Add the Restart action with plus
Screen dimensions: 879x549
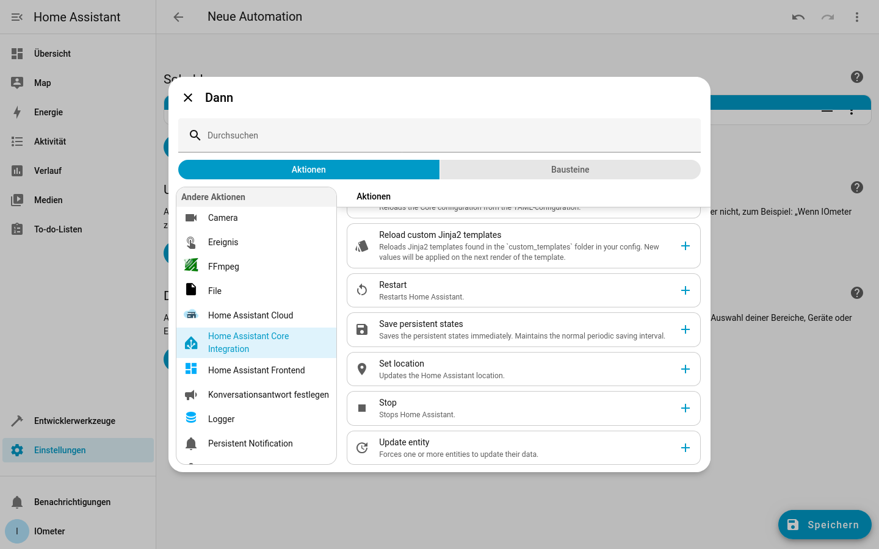[685, 290]
